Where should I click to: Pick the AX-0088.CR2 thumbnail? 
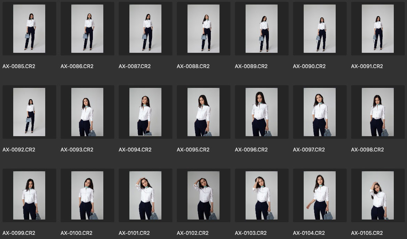pos(203,28)
